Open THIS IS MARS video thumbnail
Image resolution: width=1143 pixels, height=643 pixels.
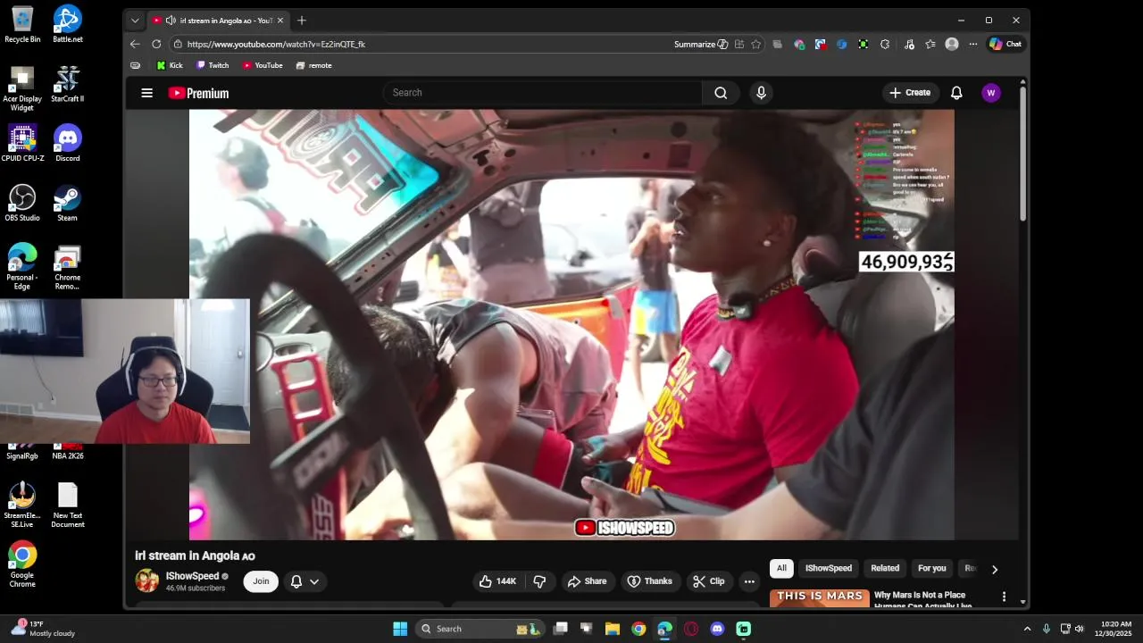(820, 597)
